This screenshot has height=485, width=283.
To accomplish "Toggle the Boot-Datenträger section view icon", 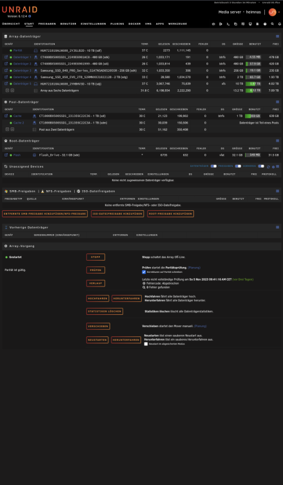I will pyautogui.click(x=277, y=141).
